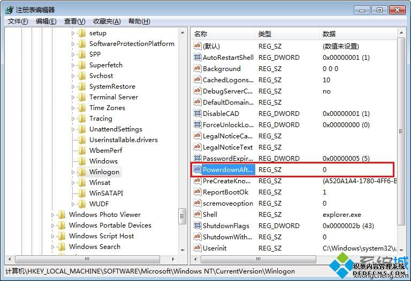
Task: Click the DebugServerC... string value icon
Action: (x=197, y=91)
